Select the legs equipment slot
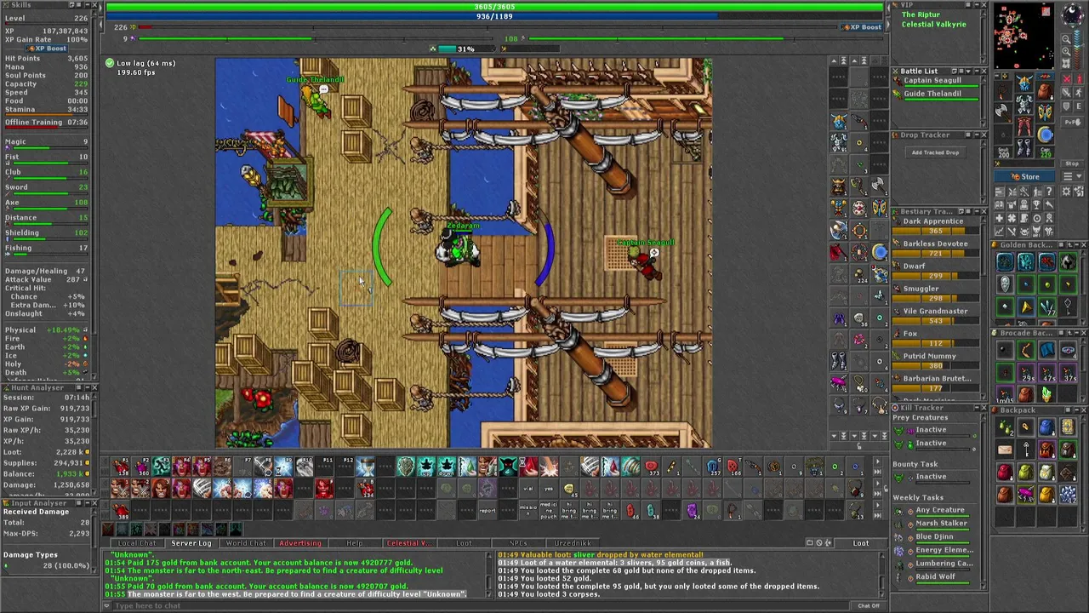 (x=1025, y=125)
